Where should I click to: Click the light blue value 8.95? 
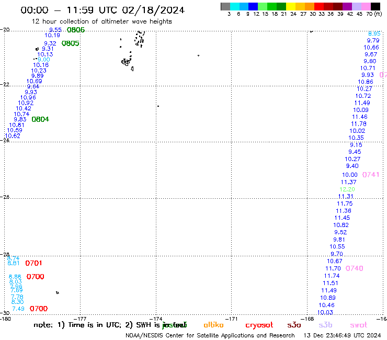point(374,33)
